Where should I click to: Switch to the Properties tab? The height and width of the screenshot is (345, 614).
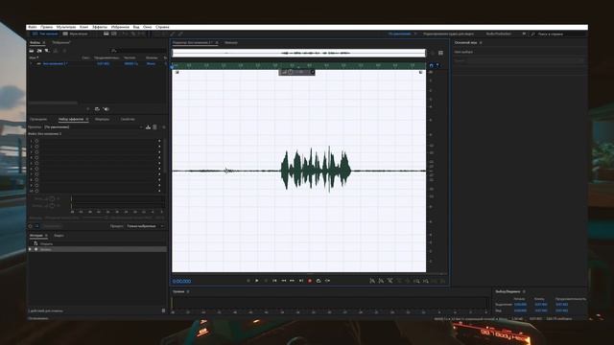click(x=128, y=119)
